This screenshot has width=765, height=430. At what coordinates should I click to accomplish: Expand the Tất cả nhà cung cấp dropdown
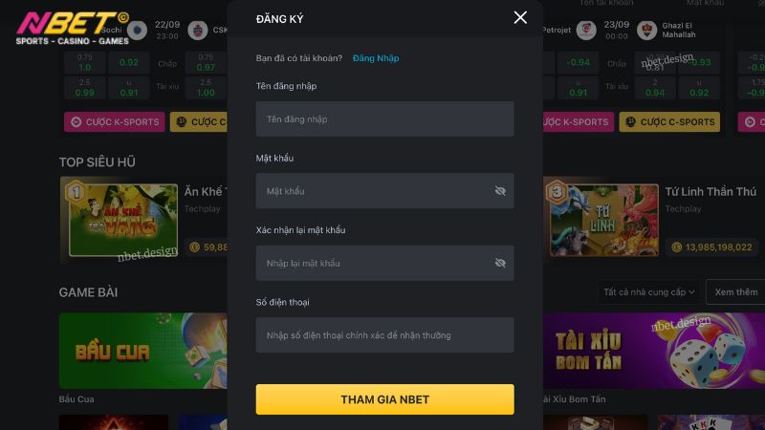click(648, 292)
